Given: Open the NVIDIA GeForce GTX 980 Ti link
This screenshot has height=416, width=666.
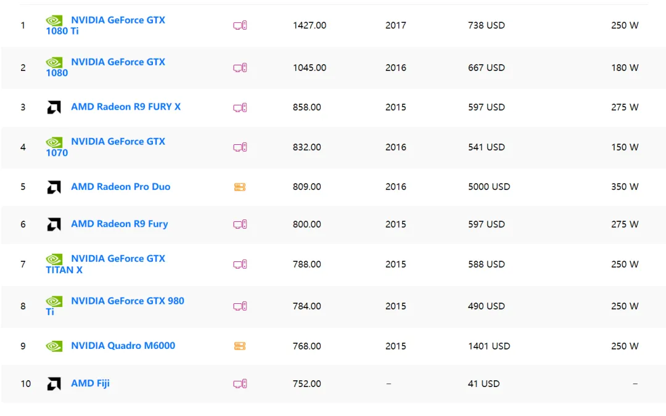Looking at the screenshot, I should tap(115, 306).
